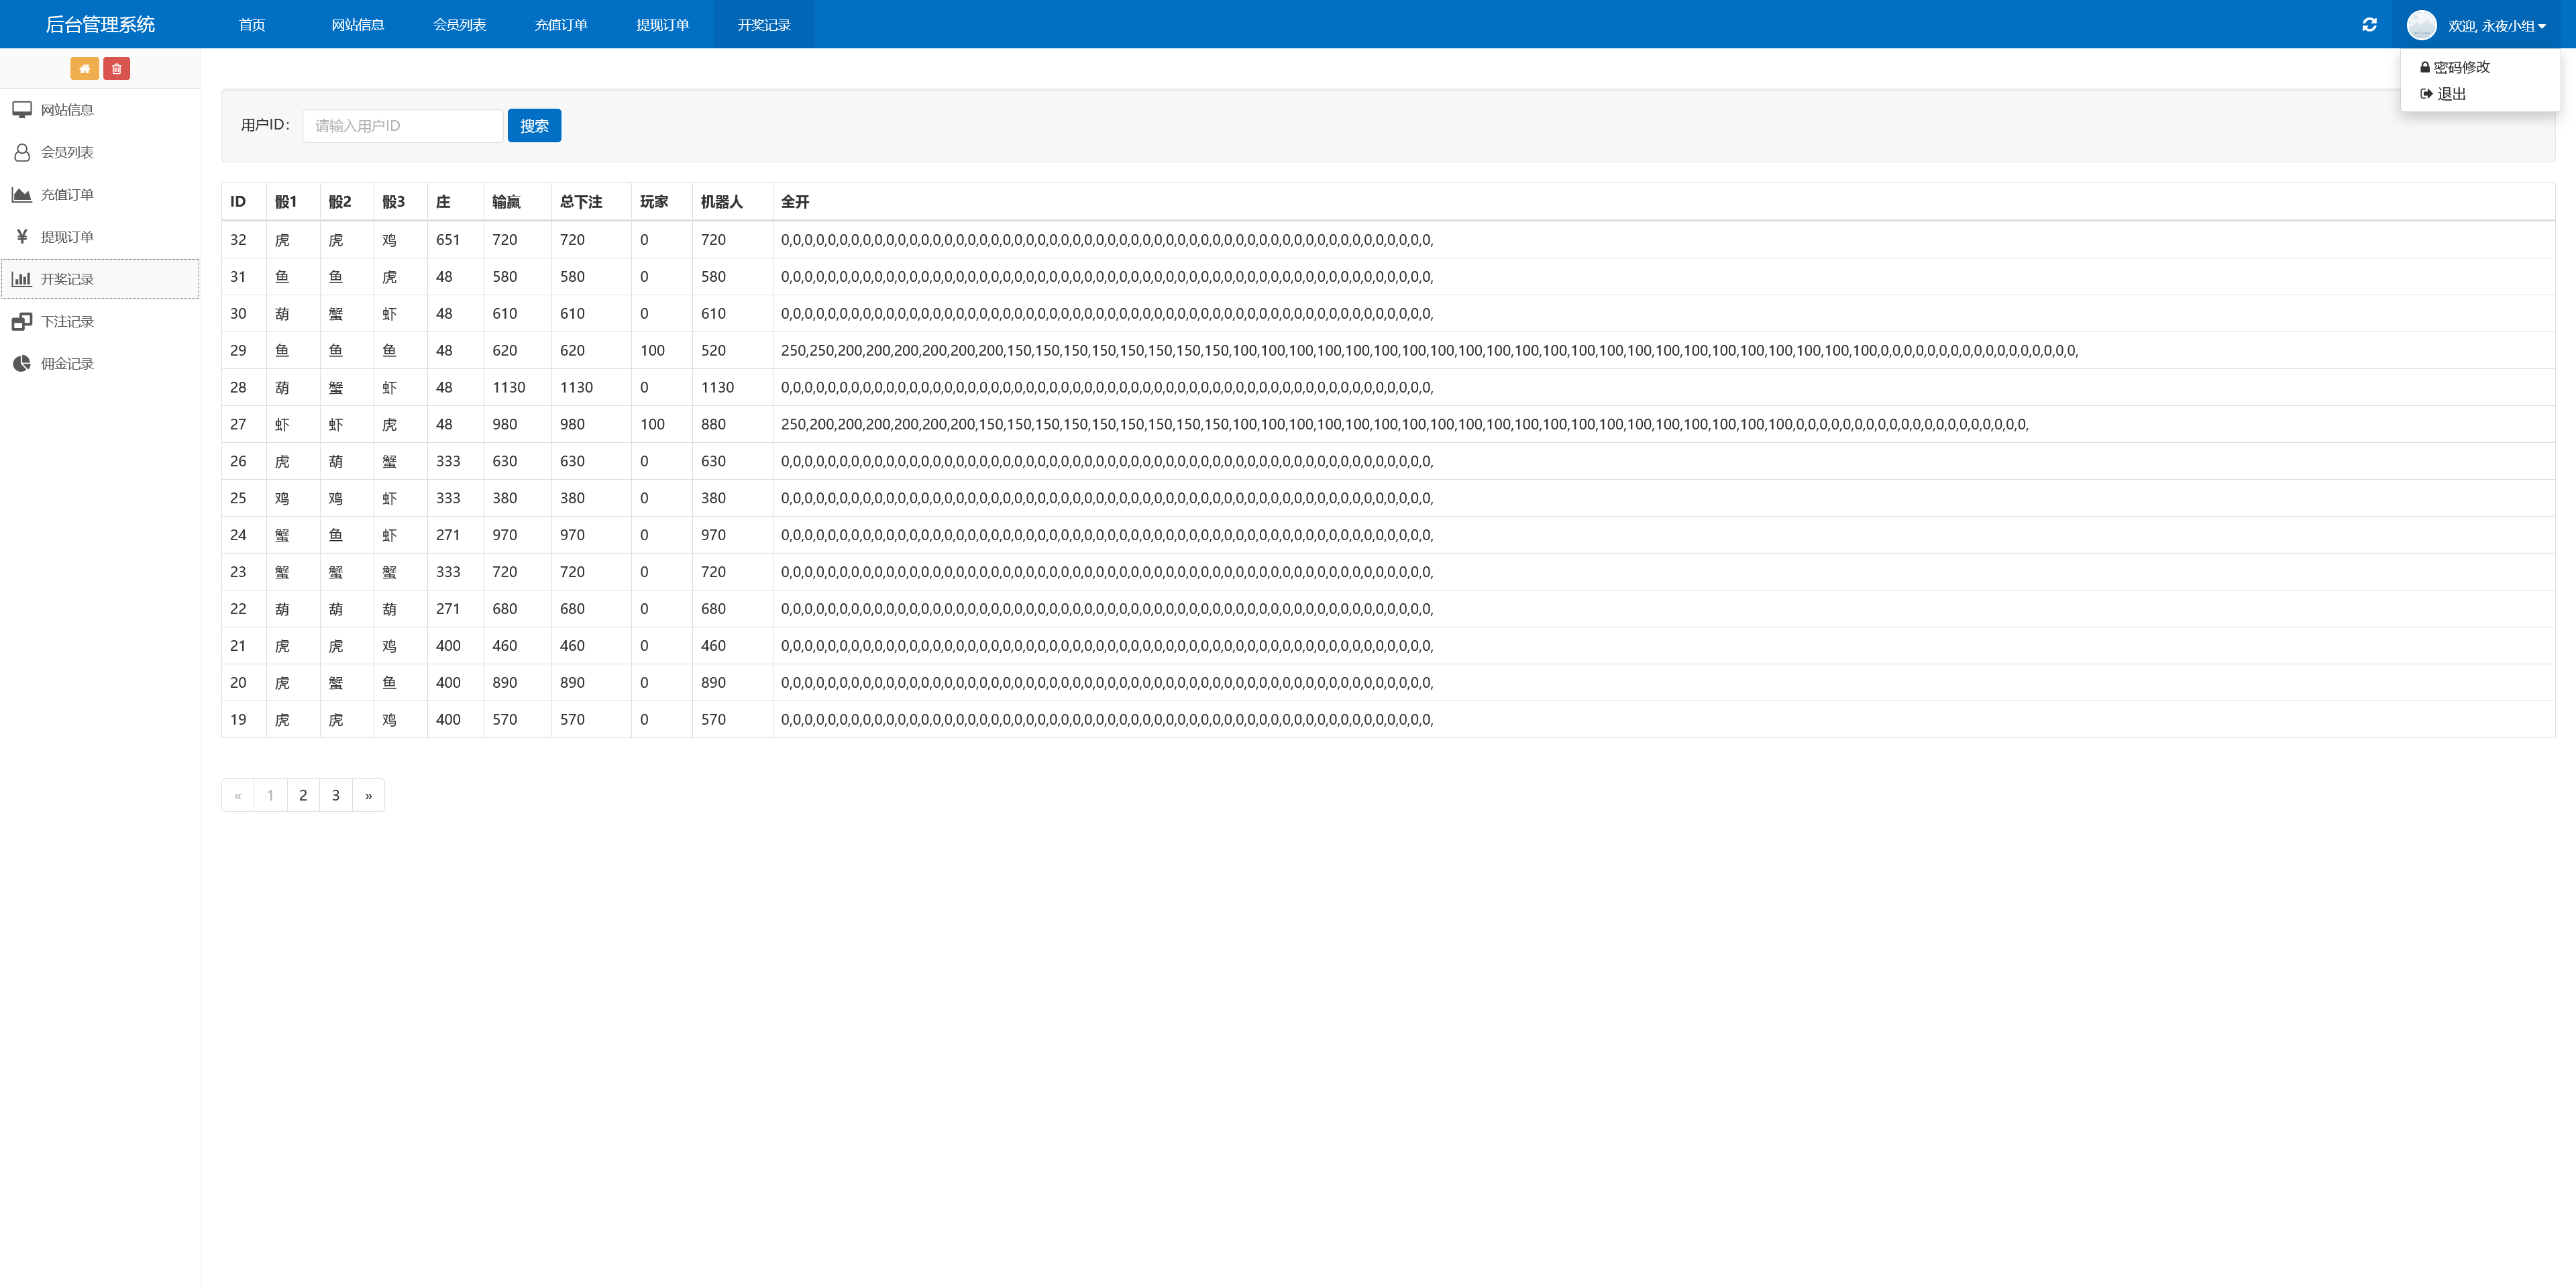The width and height of the screenshot is (2576, 1287).
Task: Click the red trash icon button
Action: coord(116,69)
